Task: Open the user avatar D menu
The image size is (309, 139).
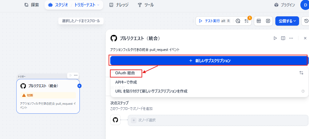Action: (x=305, y=5)
